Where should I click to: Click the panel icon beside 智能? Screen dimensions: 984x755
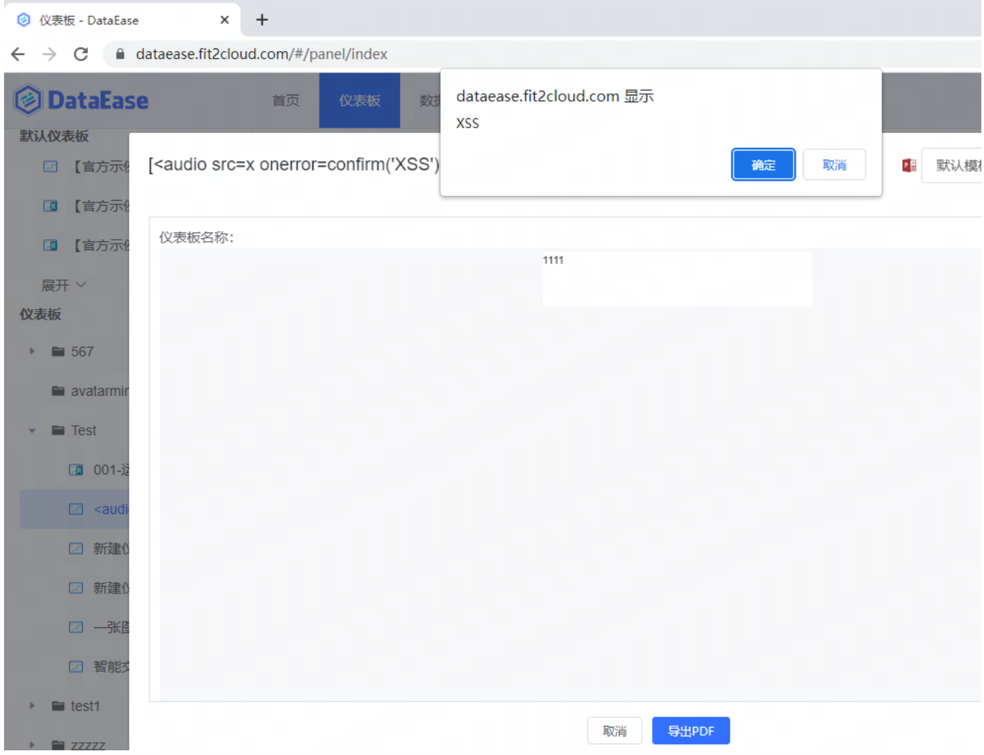(77, 666)
